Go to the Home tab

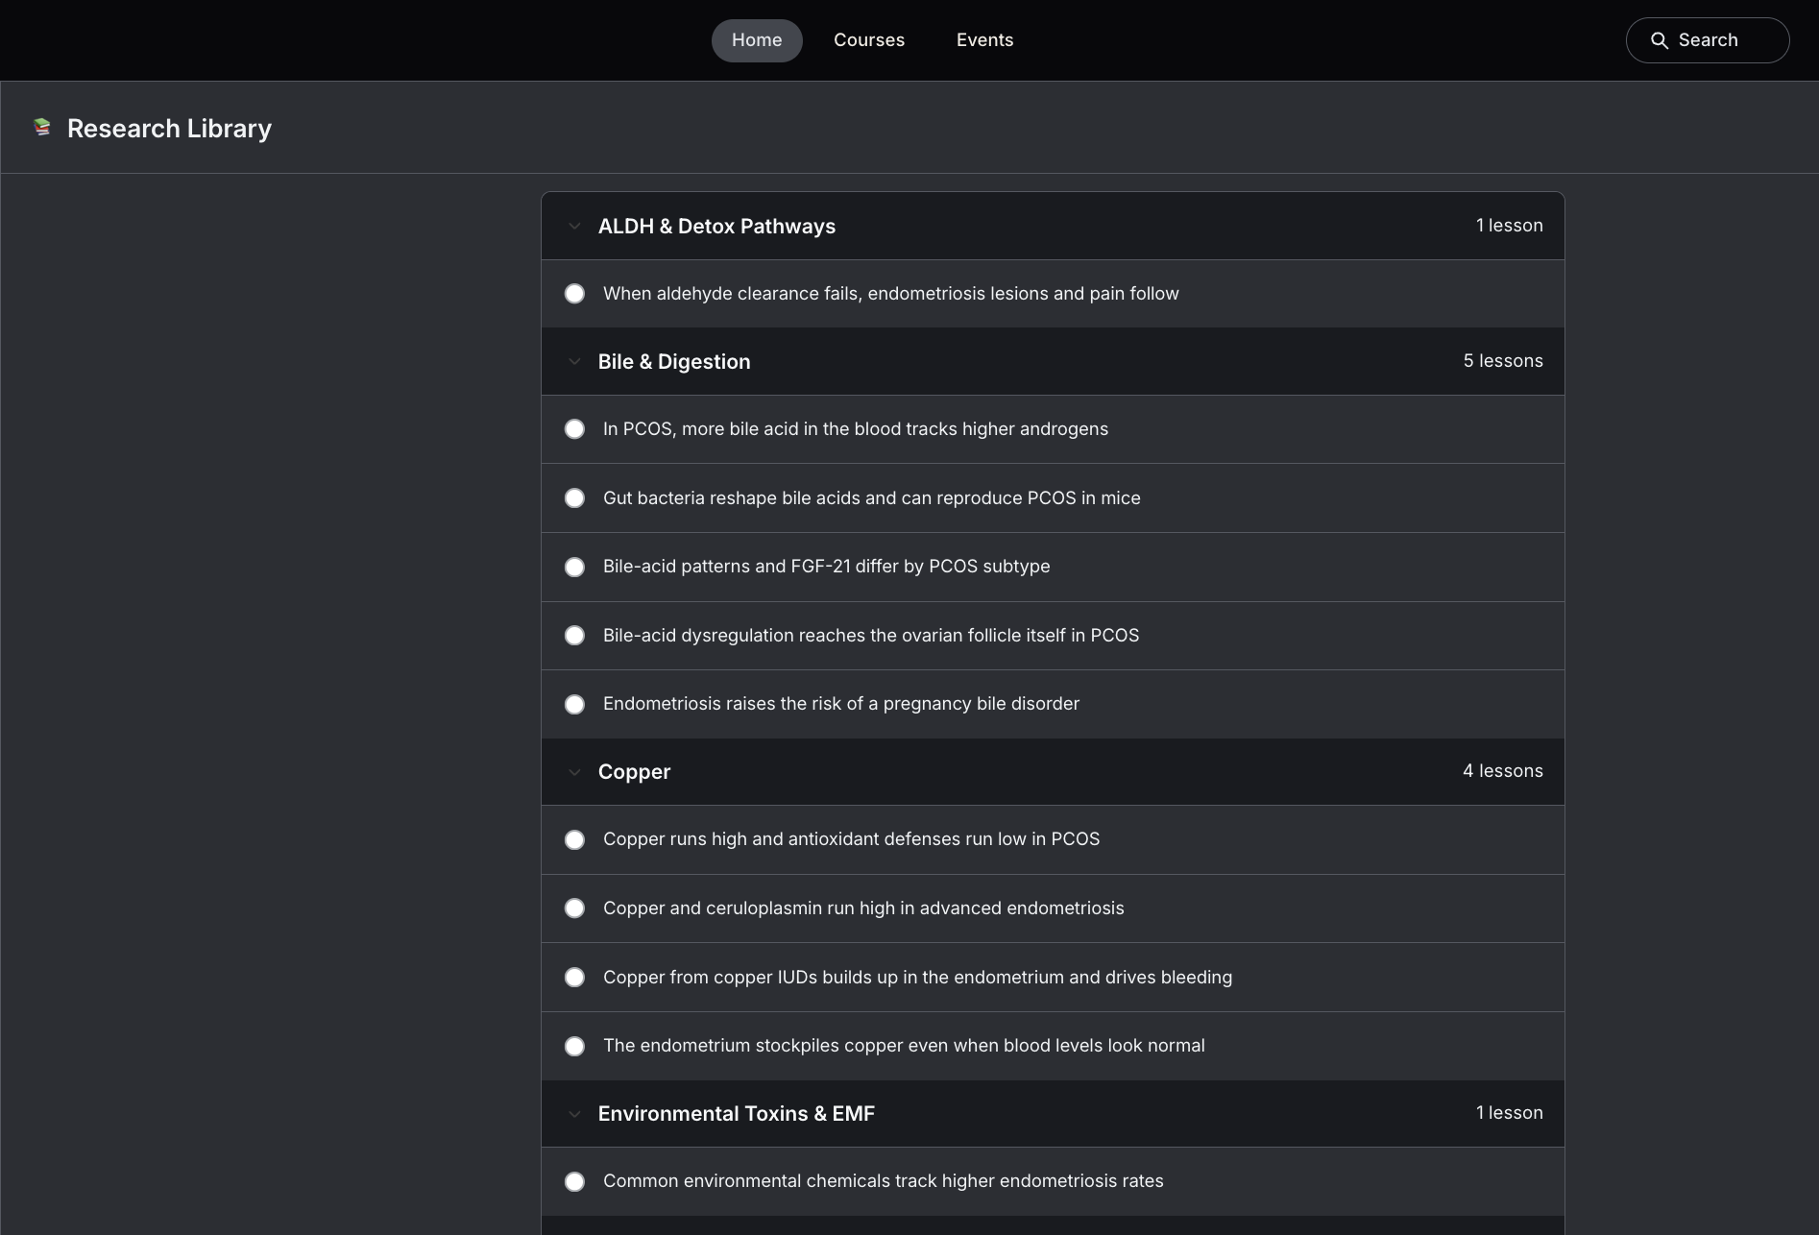tap(757, 40)
